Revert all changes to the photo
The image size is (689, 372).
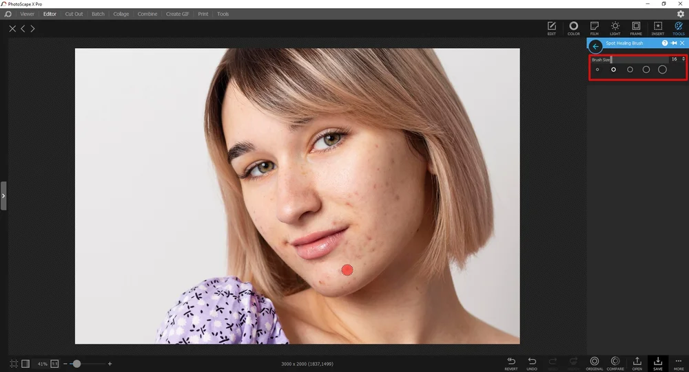point(511,363)
